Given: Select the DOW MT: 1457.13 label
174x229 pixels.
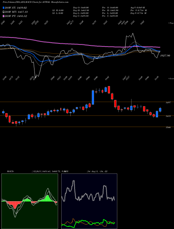Looking at the screenshot, I should click(x=16, y=12).
